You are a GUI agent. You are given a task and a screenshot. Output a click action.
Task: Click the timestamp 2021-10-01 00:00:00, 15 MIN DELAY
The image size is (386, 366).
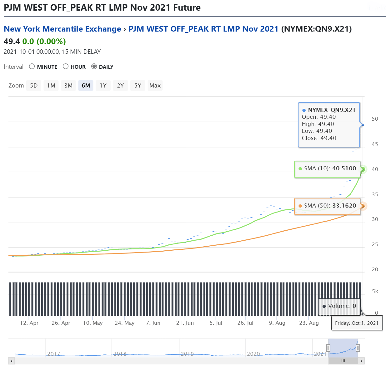(52, 52)
